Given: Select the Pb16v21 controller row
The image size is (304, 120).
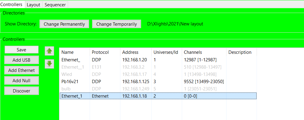Looking at the screenshot, I should click(158, 82).
